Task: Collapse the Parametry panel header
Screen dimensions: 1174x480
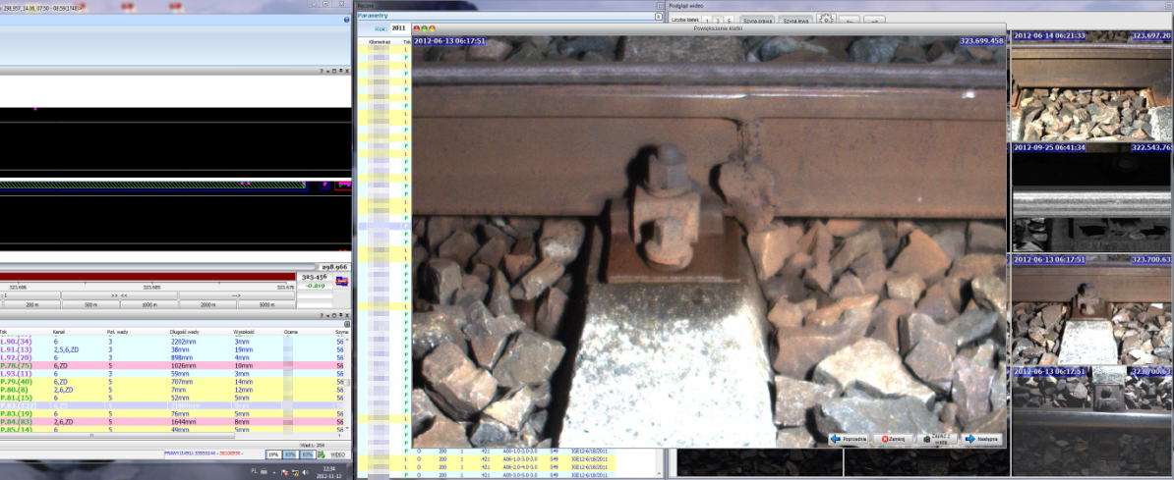Action: [x=374, y=17]
